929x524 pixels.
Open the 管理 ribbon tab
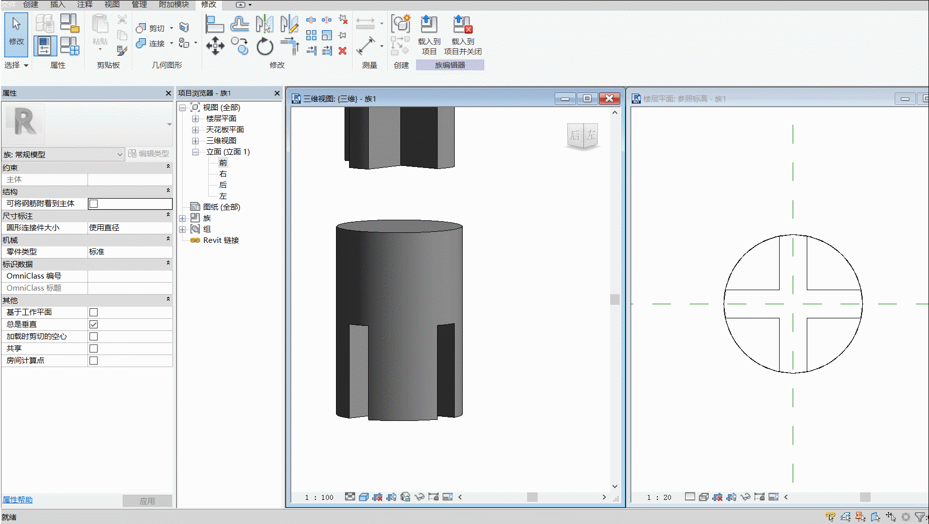[x=139, y=5]
